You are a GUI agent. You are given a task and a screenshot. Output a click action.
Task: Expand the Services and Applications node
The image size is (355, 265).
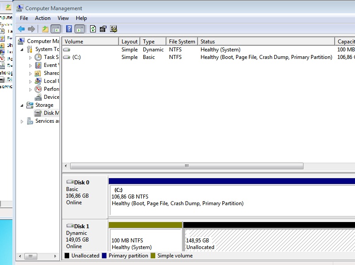point(22,121)
